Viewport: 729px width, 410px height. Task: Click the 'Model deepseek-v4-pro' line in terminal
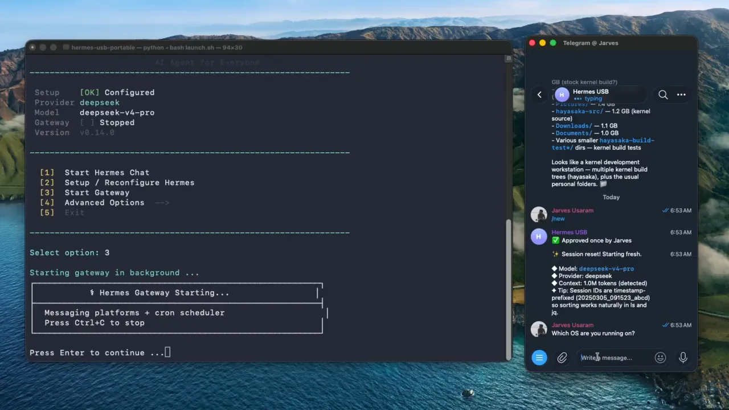click(x=95, y=112)
